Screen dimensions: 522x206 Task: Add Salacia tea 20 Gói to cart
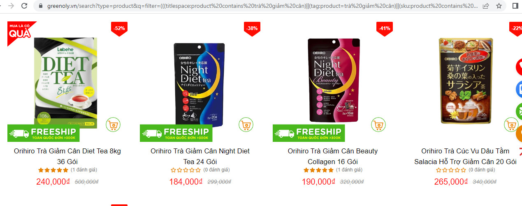[x=511, y=124]
